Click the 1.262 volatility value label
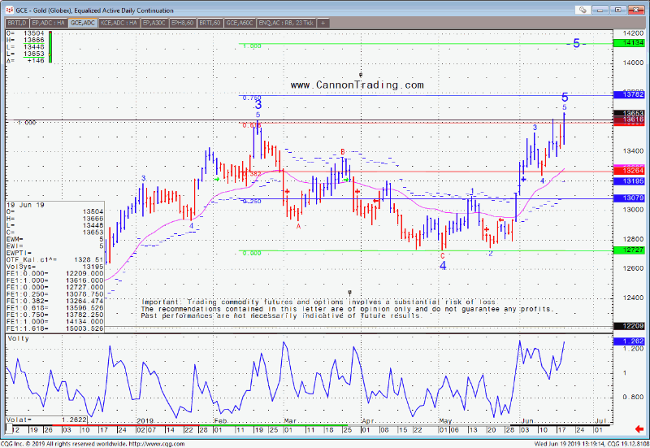The width and height of the screenshot is (650, 448). pyautogui.click(x=633, y=342)
